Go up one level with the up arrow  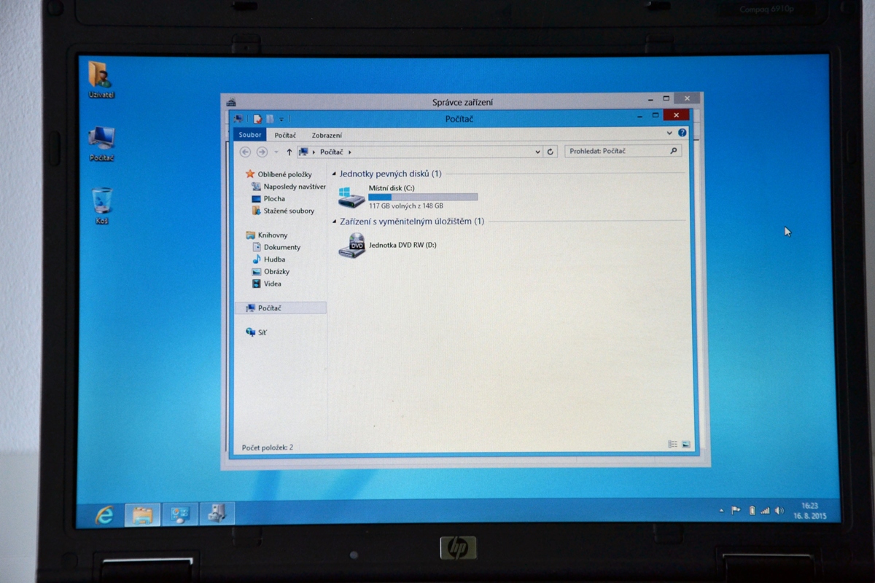tap(289, 152)
